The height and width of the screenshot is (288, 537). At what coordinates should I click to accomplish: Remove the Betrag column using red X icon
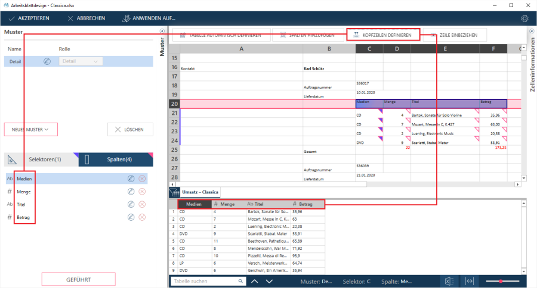point(142,218)
